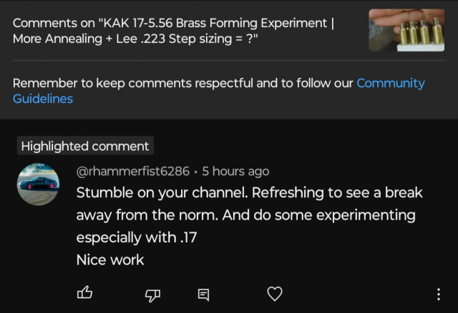The image size is (458, 313).
Task: Heart the comment from @rhammerfist6286
Action: [275, 294]
